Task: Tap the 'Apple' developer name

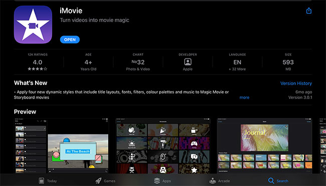Action: [188, 69]
